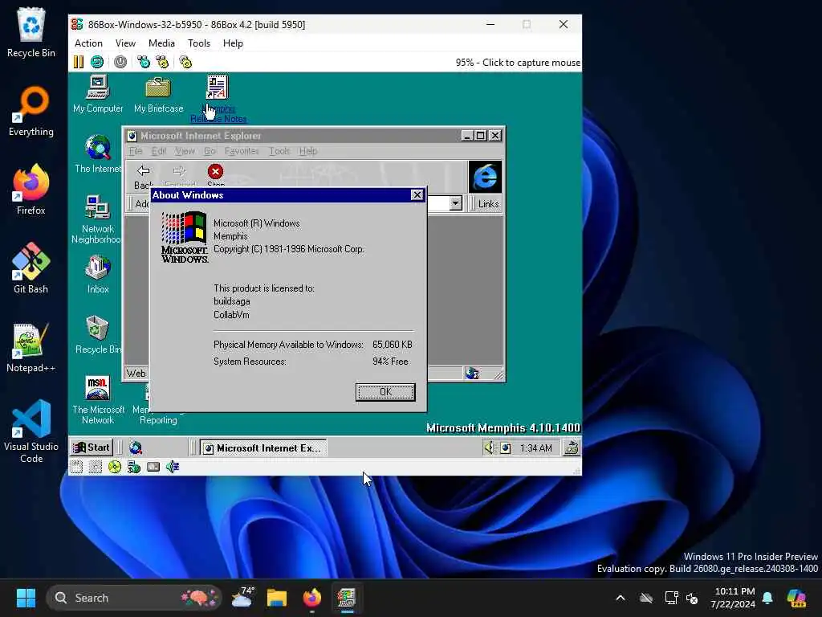Click the Internet Explorer quick launch icon
822x617 pixels.
136,447
